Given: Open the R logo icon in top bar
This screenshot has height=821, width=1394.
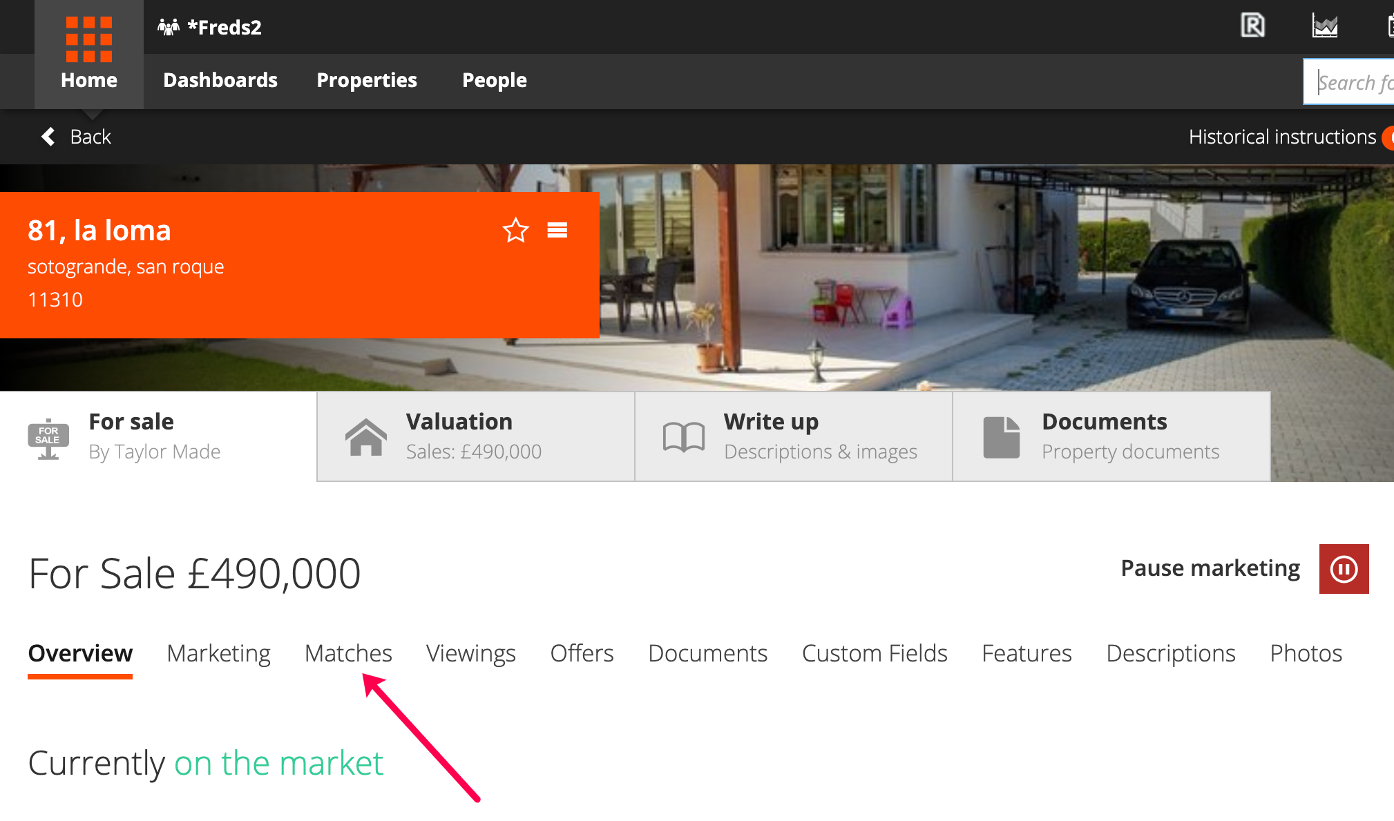Looking at the screenshot, I should coord(1252,26).
